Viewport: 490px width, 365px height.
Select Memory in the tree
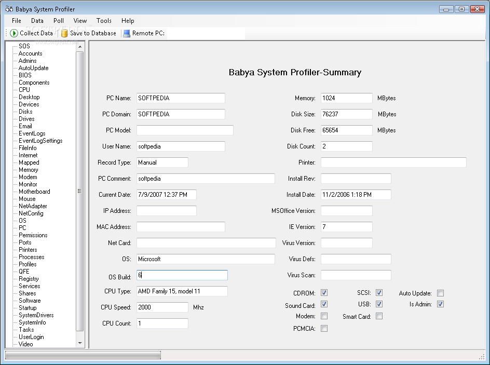tap(29, 170)
